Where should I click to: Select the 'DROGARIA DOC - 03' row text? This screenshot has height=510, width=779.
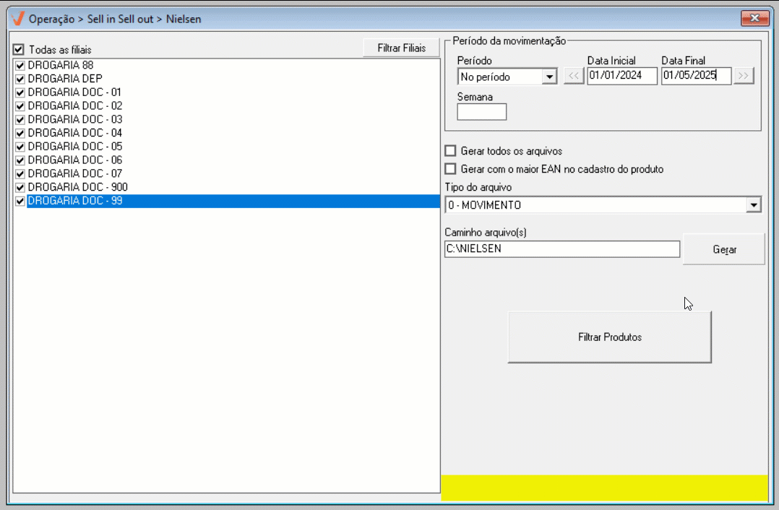(75, 119)
